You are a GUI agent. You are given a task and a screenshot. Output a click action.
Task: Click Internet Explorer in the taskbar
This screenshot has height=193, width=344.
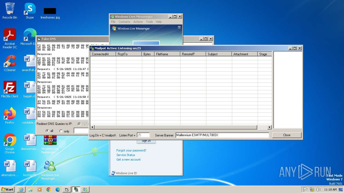coord(21,190)
